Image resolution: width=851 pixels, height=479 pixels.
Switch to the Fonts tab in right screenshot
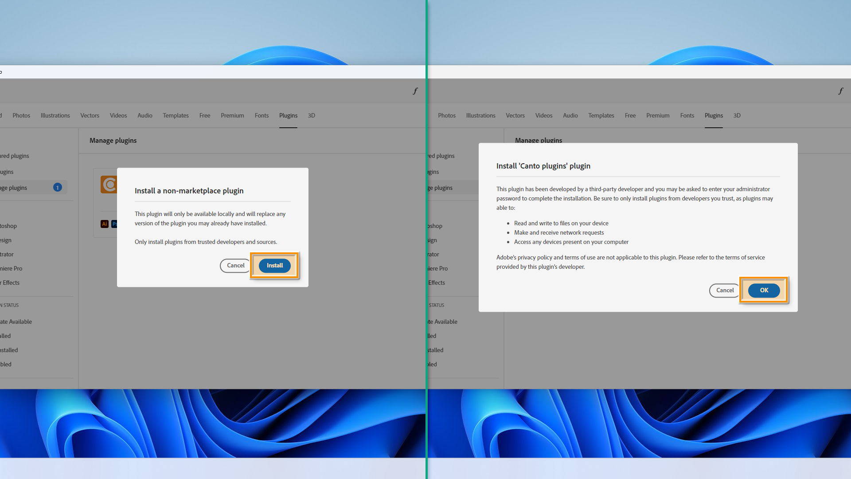[x=687, y=115]
